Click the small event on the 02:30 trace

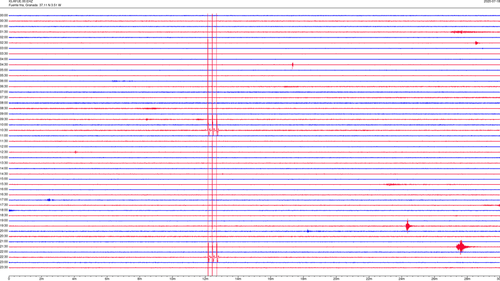(x=477, y=43)
